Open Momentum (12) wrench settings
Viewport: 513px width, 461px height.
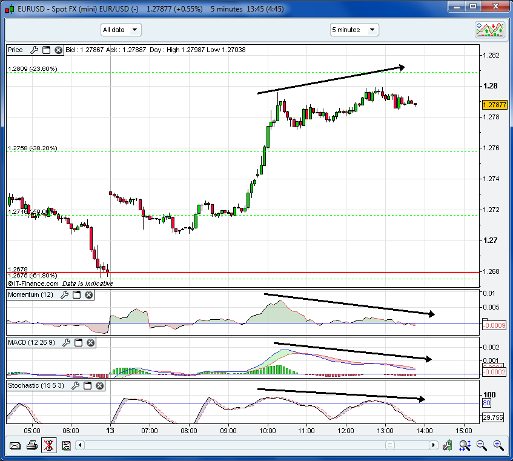coord(64,294)
